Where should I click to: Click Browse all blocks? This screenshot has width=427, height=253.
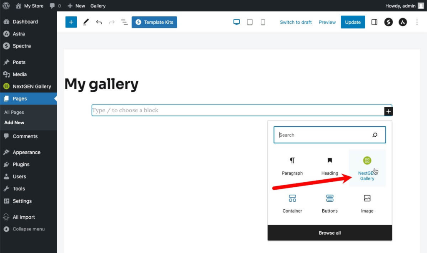point(329,233)
